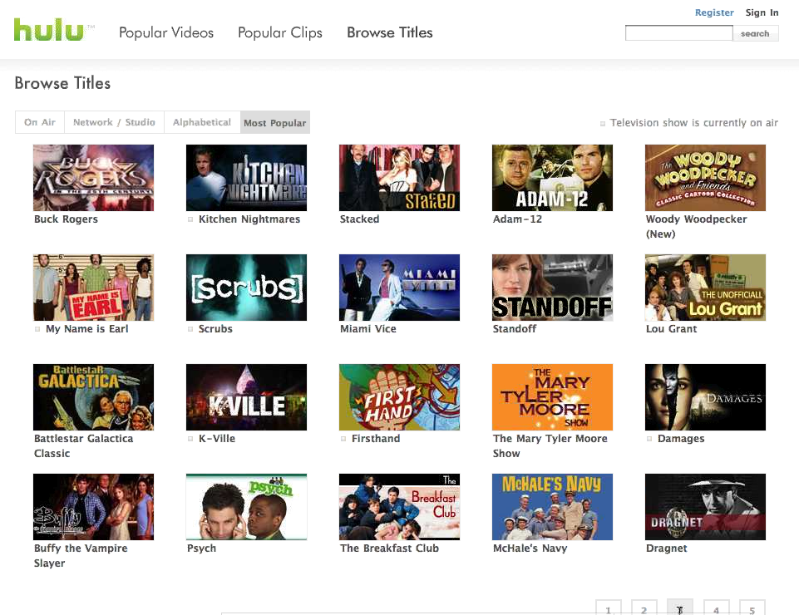Screen dimensions: 799x615
Task: Switch to the Alphabetical tab
Action: coord(202,122)
